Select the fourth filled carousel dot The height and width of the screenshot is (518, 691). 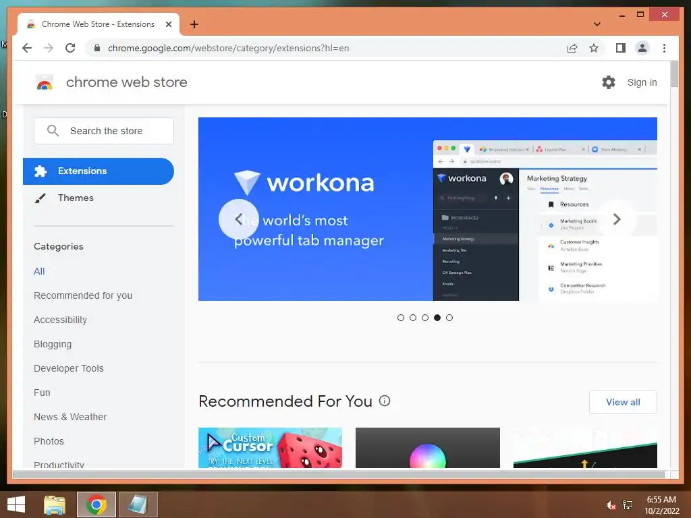tap(437, 318)
